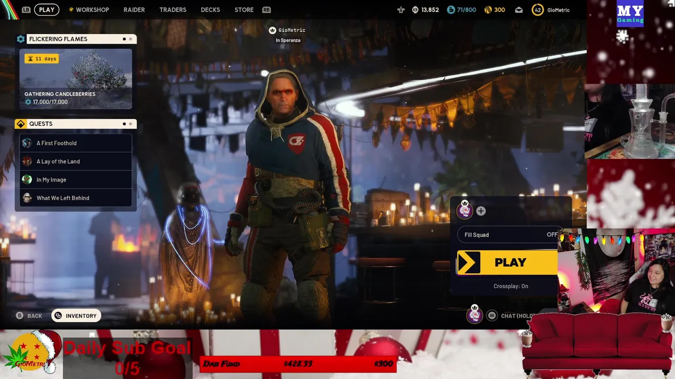Click the Quests diamond icon

click(21, 124)
